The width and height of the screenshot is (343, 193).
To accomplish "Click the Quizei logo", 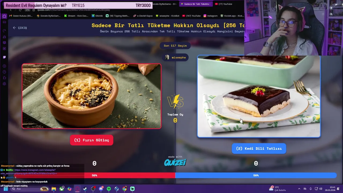I will (x=175, y=162).
